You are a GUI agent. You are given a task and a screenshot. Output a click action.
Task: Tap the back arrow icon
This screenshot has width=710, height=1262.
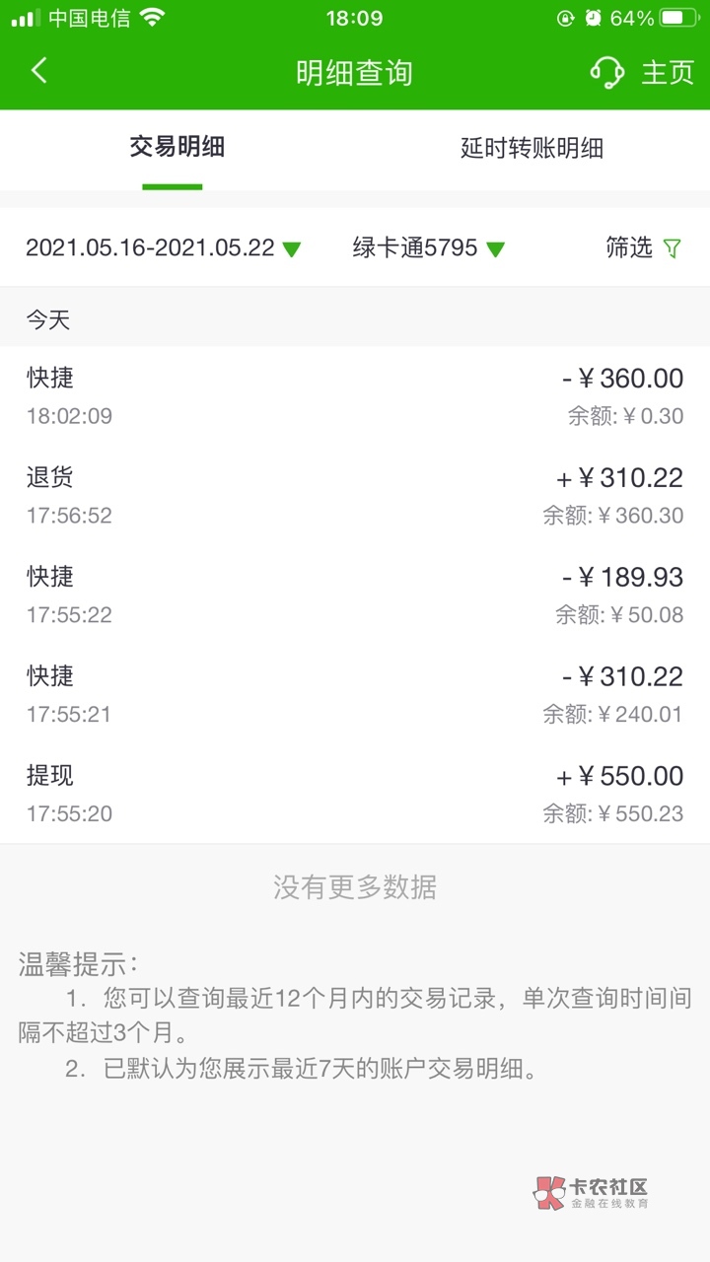coord(39,71)
